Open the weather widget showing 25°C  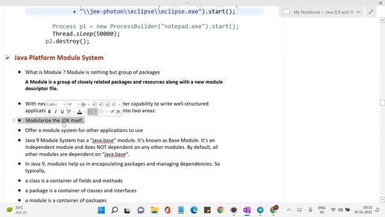(x=16, y=210)
